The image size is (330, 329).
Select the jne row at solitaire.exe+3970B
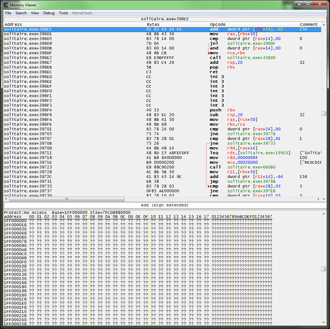point(162,143)
